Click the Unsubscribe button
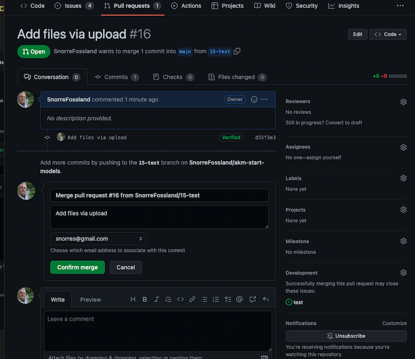415x359 pixels. 346,336
